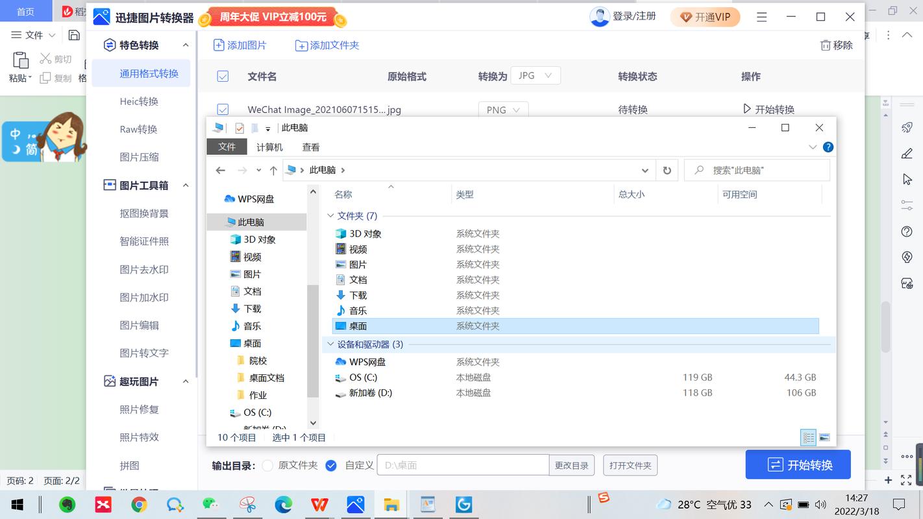Toggle the select-all checkbox in the header
923x519 pixels.
223,76
